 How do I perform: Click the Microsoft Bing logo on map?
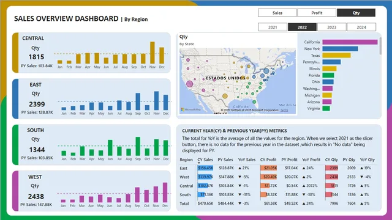pyautogui.click(x=190, y=109)
